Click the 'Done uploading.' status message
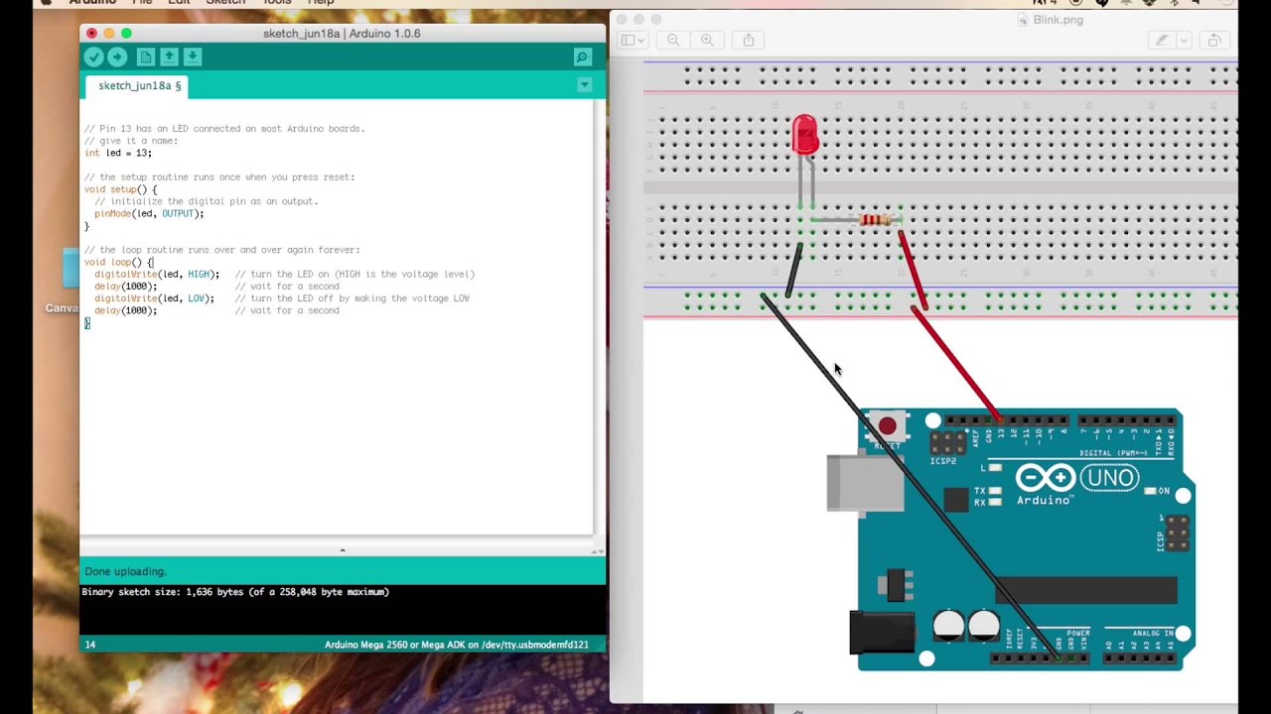This screenshot has height=714, width=1271. tap(126, 571)
